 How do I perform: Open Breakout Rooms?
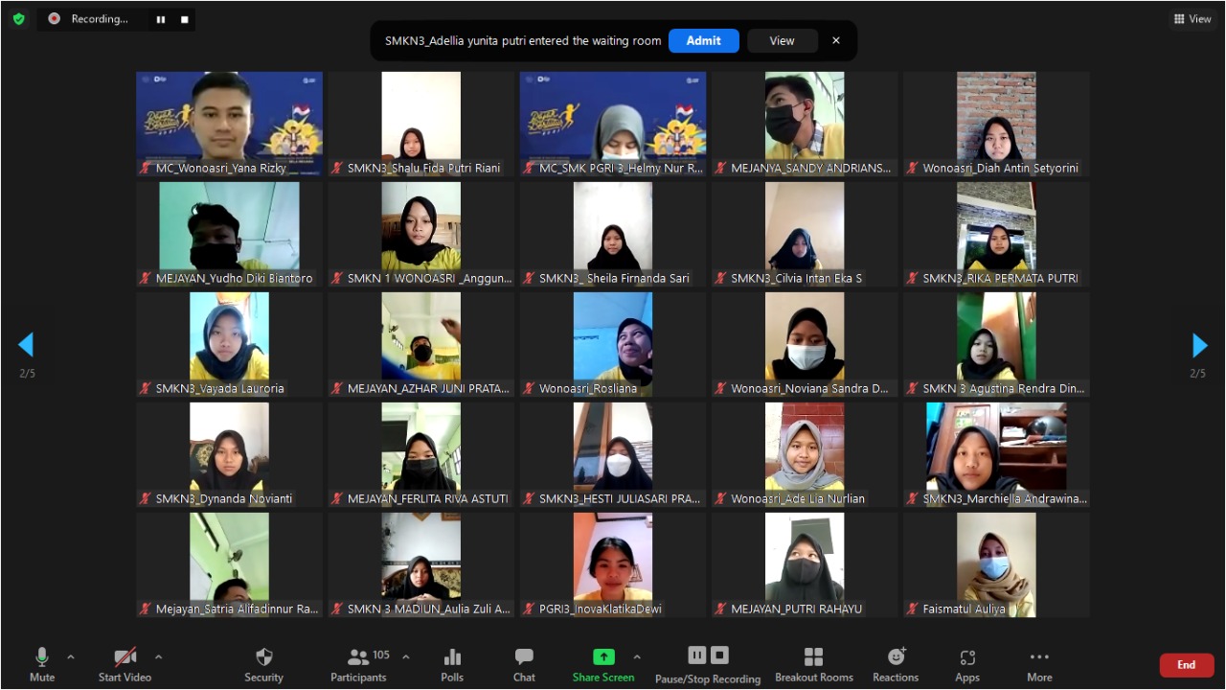tap(813, 657)
